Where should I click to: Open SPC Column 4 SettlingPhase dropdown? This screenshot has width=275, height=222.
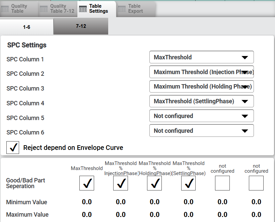(201, 101)
